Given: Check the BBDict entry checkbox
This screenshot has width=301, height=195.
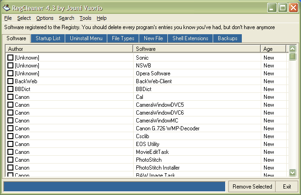Looking at the screenshot, I should [x=10, y=89].
